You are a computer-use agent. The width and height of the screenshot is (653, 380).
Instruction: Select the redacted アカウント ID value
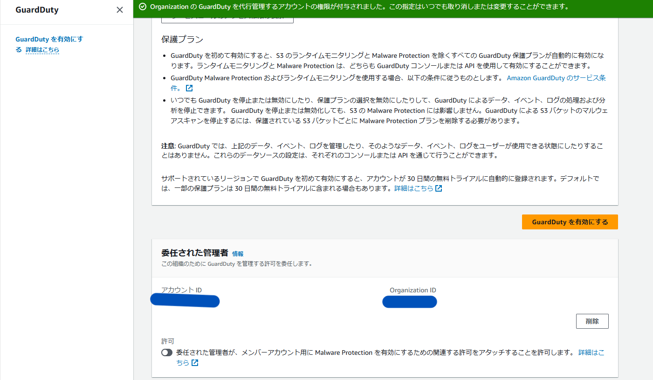[x=185, y=301]
